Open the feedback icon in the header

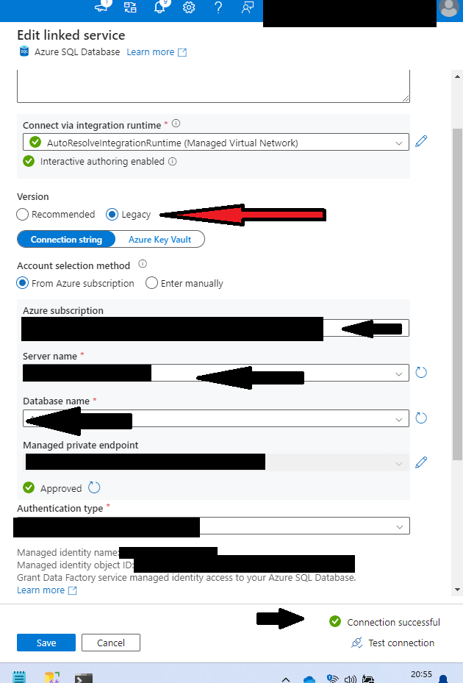(x=248, y=7)
